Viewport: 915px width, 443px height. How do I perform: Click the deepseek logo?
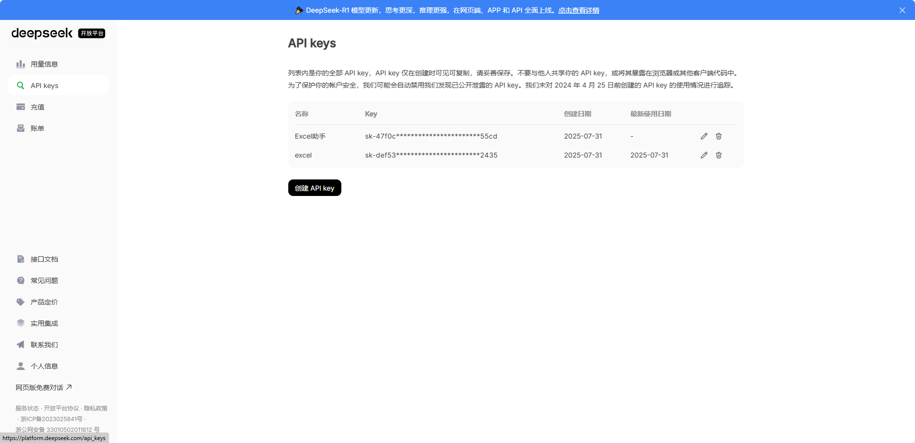[x=42, y=33]
